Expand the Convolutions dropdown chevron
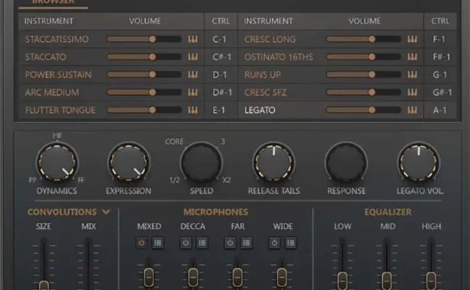The width and height of the screenshot is (470, 290). tap(106, 212)
